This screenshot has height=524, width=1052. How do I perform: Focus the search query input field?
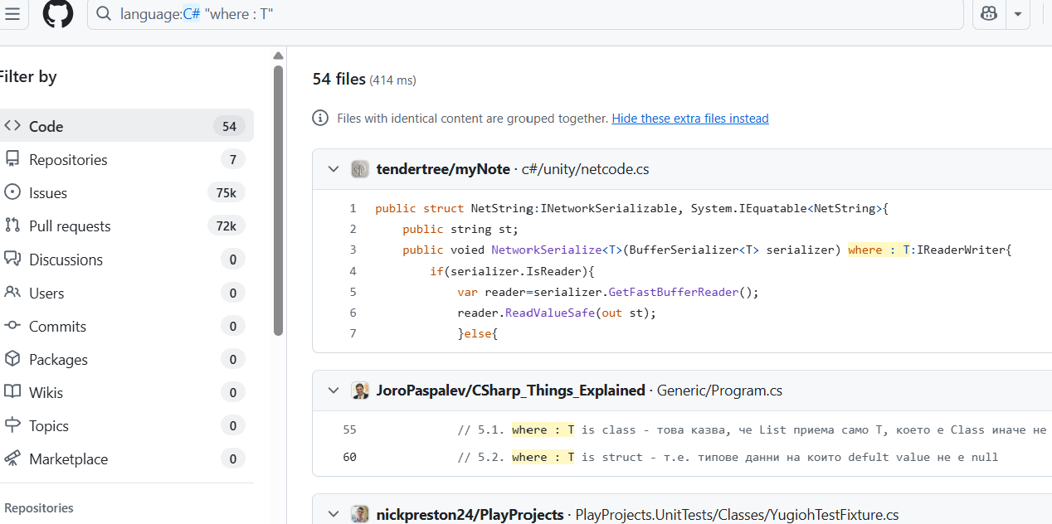(x=531, y=14)
